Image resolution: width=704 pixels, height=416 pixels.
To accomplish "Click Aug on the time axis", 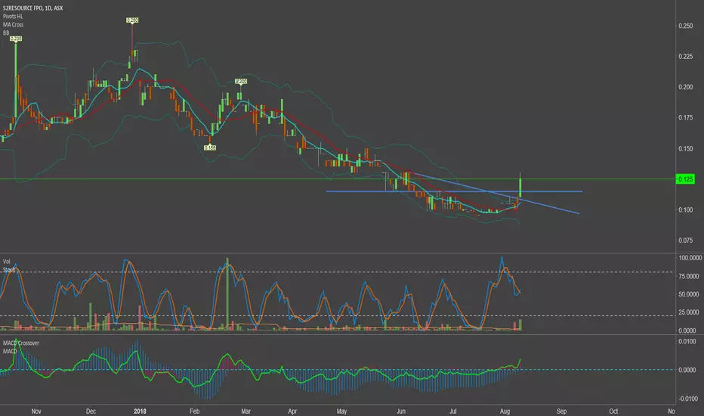I will point(505,411).
